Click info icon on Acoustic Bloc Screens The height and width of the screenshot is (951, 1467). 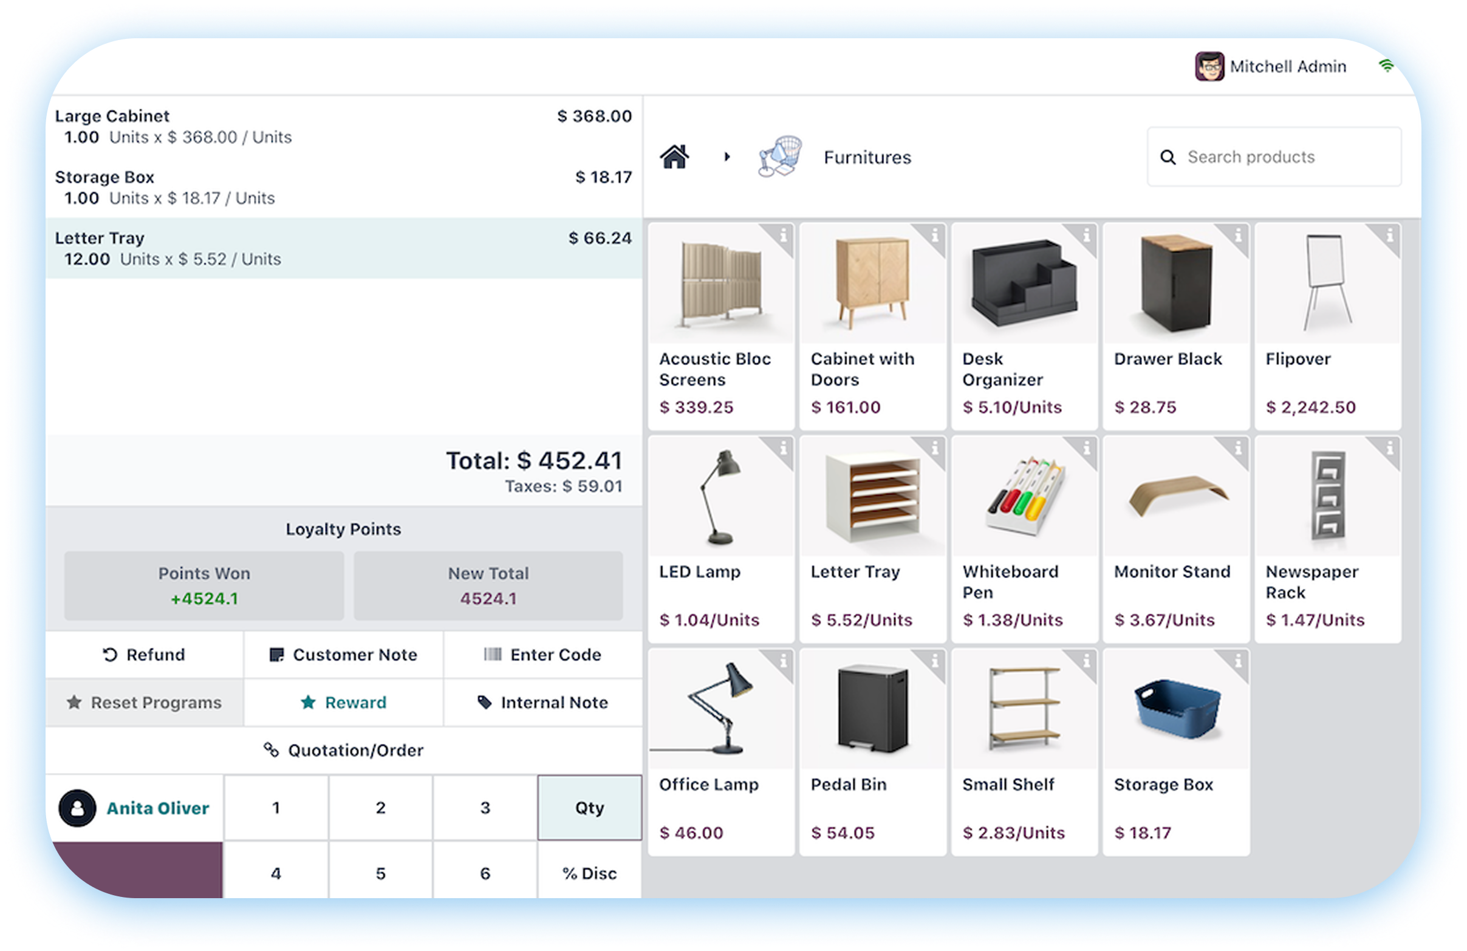click(783, 235)
